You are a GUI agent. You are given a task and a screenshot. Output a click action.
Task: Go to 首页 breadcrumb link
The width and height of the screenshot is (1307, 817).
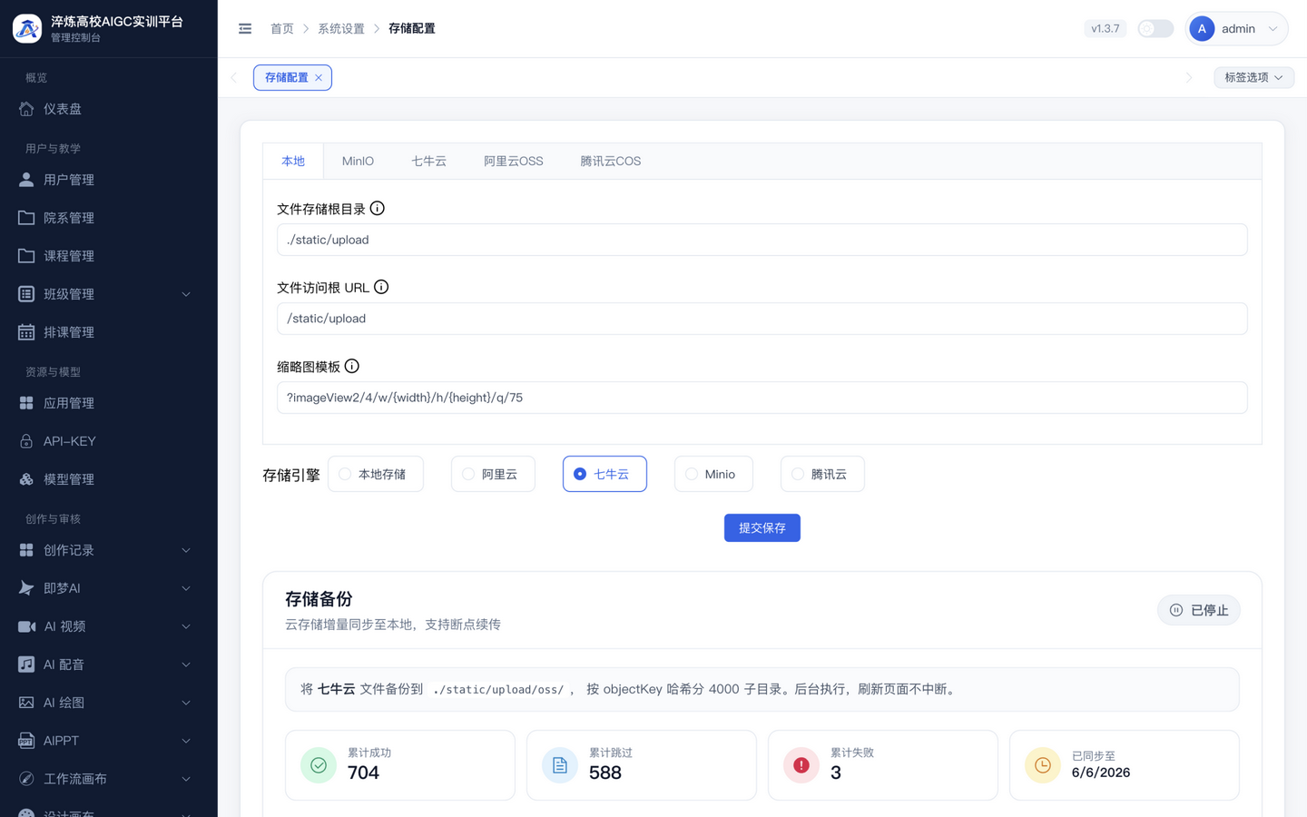click(282, 29)
